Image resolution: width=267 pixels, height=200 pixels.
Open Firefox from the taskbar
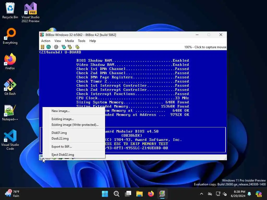coord(151,194)
